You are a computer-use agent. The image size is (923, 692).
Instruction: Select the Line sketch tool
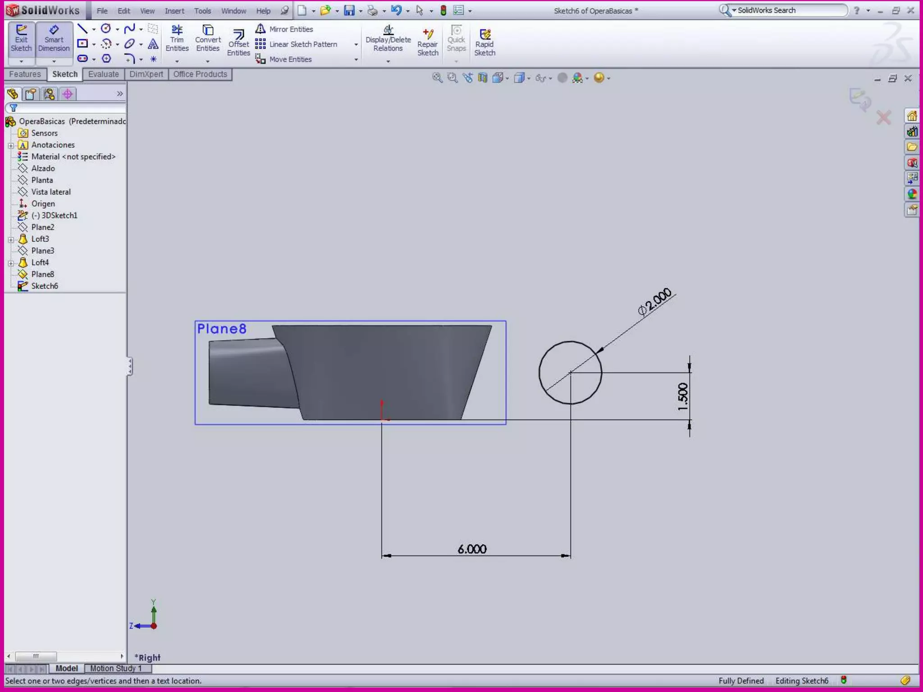(x=82, y=29)
